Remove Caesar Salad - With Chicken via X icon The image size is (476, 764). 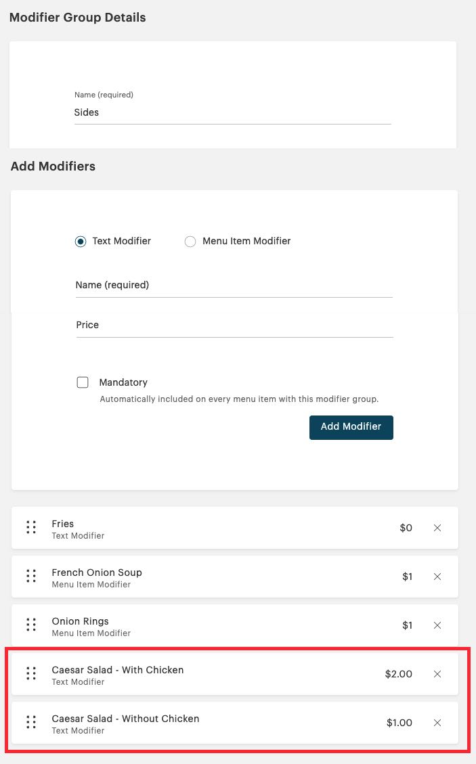point(437,673)
